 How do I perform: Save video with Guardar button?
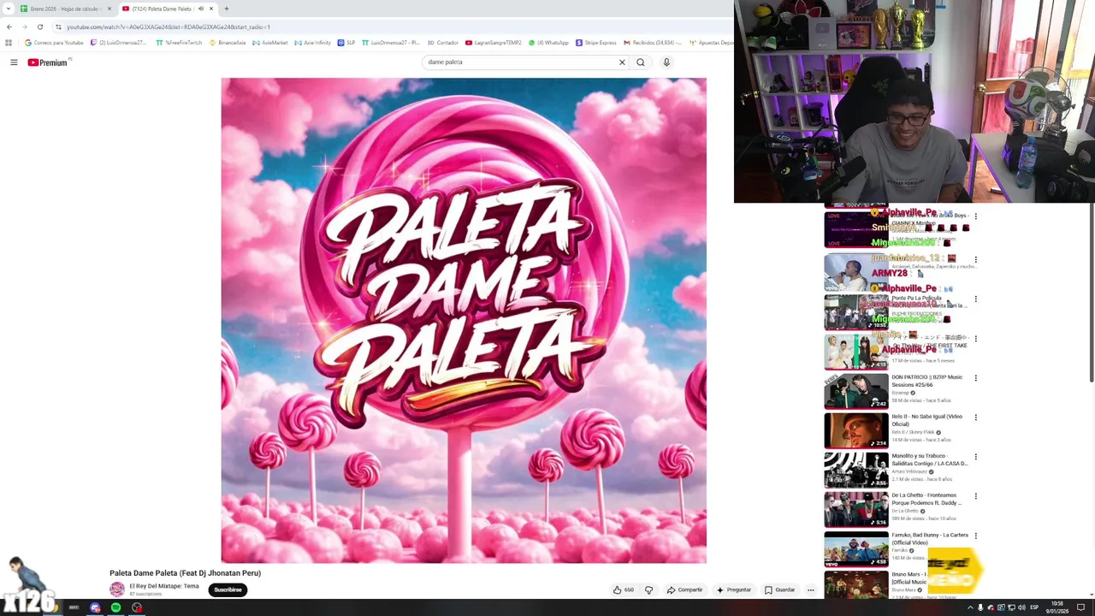click(779, 589)
